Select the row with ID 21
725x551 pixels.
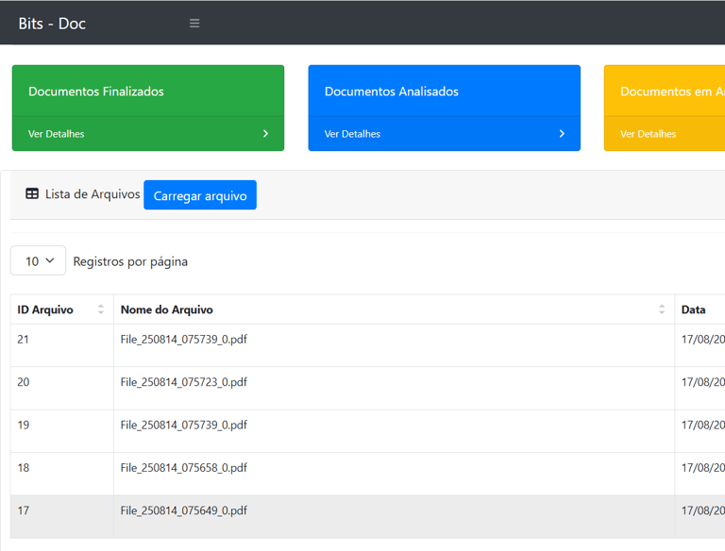(24, 340)
